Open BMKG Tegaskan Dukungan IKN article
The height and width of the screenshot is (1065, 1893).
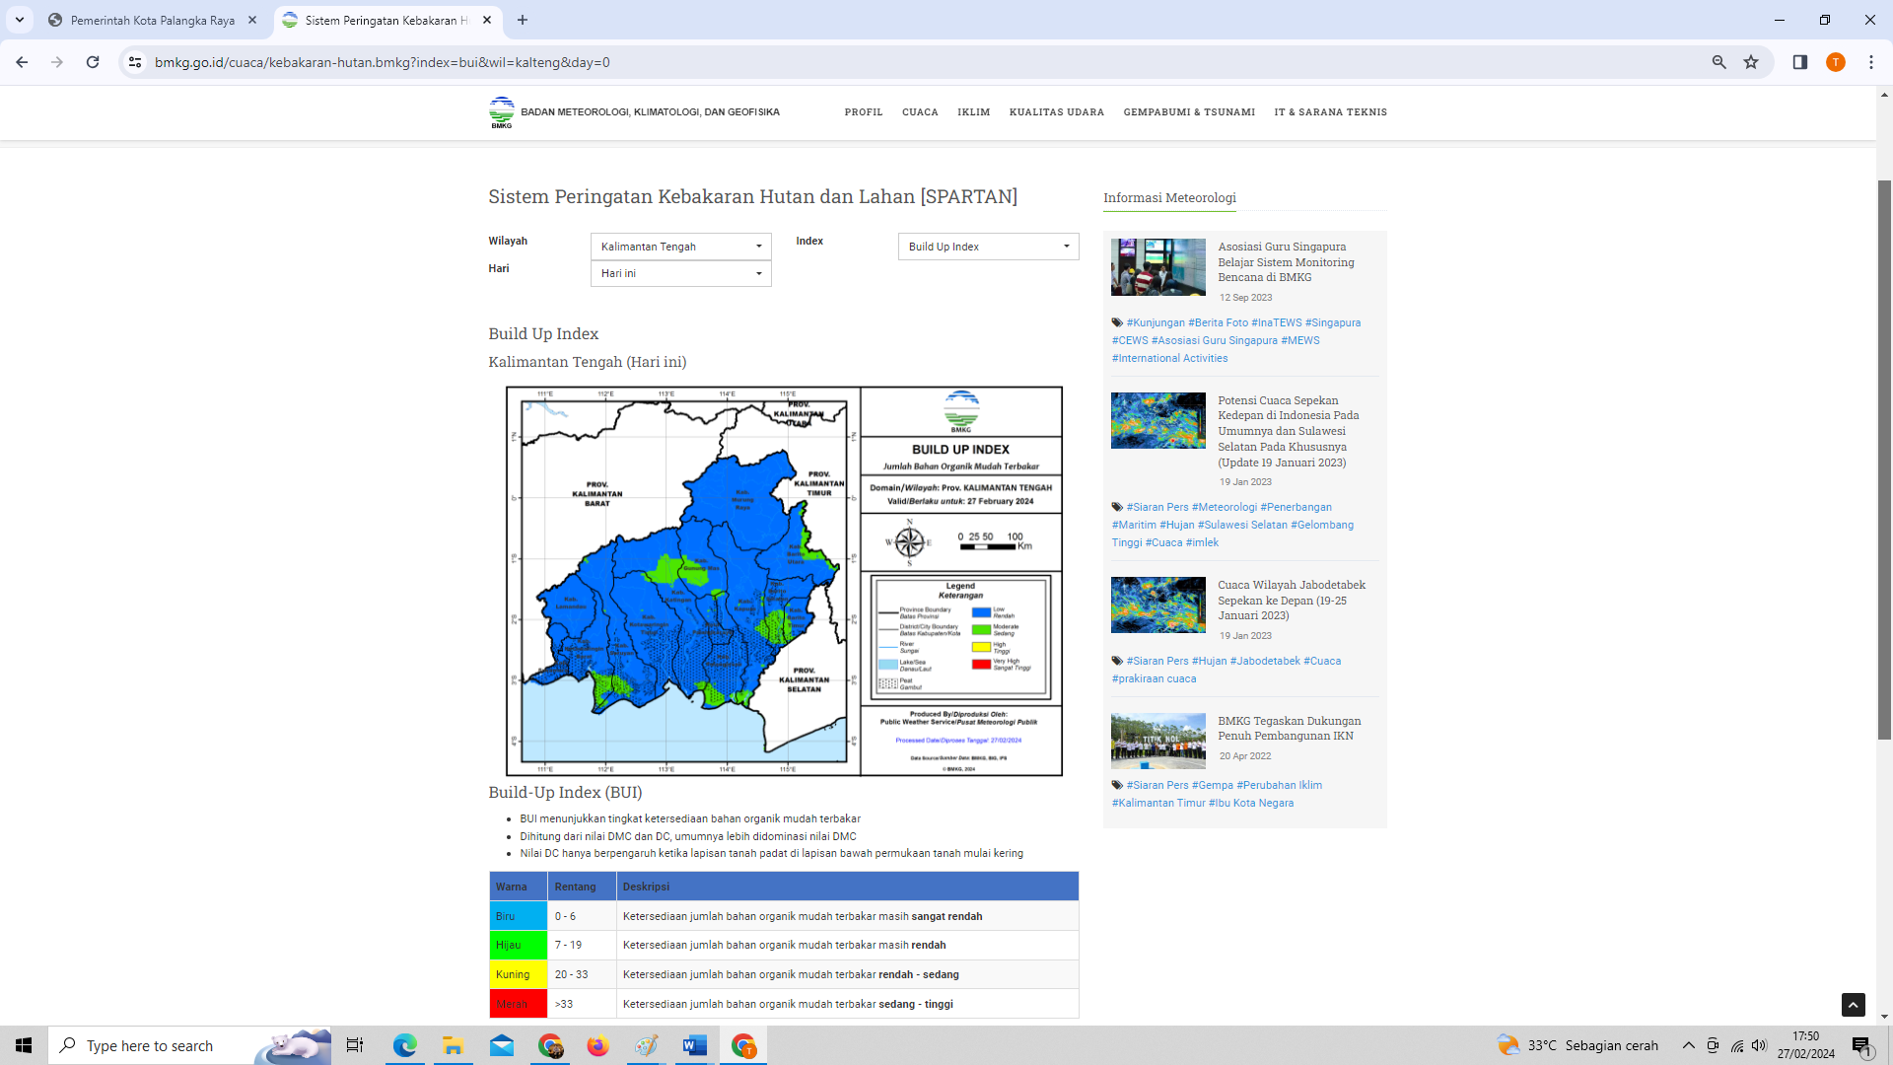coord(1290,729)
